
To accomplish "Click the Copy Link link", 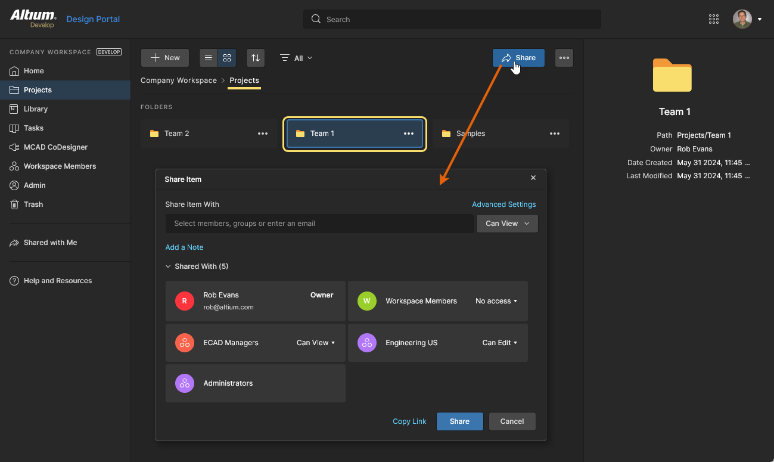I will (409, 421).
